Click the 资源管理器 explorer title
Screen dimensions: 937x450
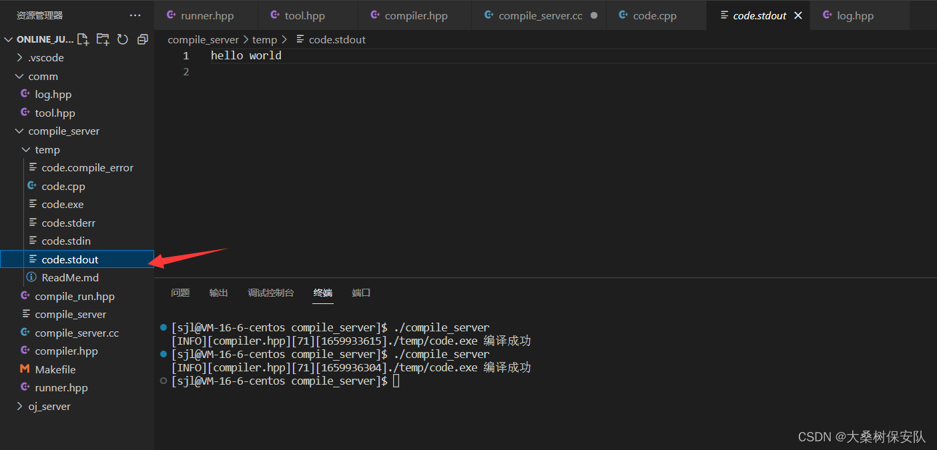[39, 15]
